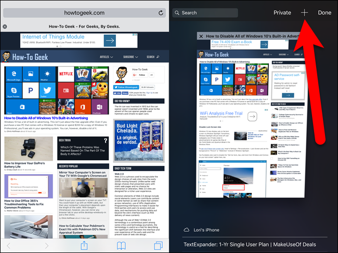338x253 pixels.
Task: Select the Web 2.0 Daily Tech Term heading
Action: (x=119, y=174)
